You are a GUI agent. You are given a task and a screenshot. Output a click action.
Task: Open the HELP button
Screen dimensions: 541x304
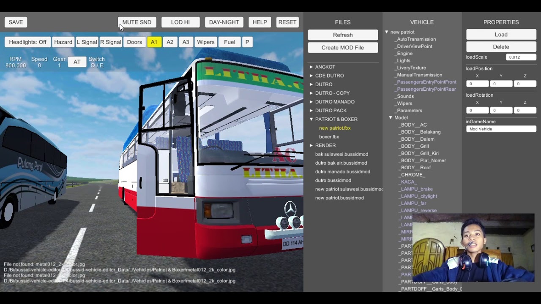pyautogui.click(x=260, y=22)
